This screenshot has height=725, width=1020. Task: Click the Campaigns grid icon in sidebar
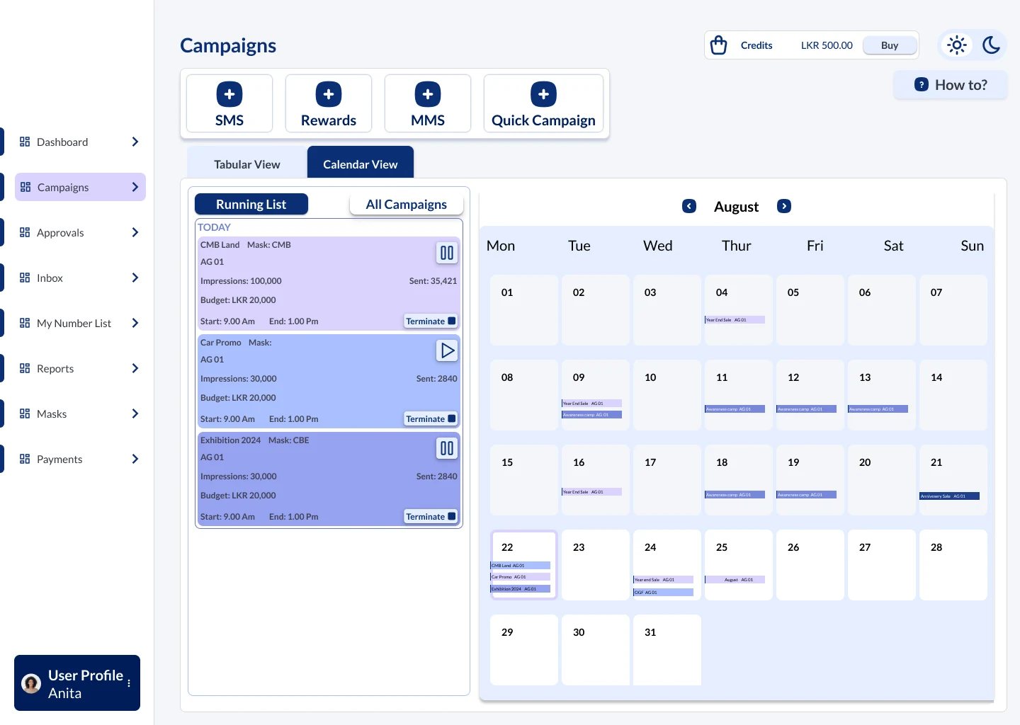point(25,187)
